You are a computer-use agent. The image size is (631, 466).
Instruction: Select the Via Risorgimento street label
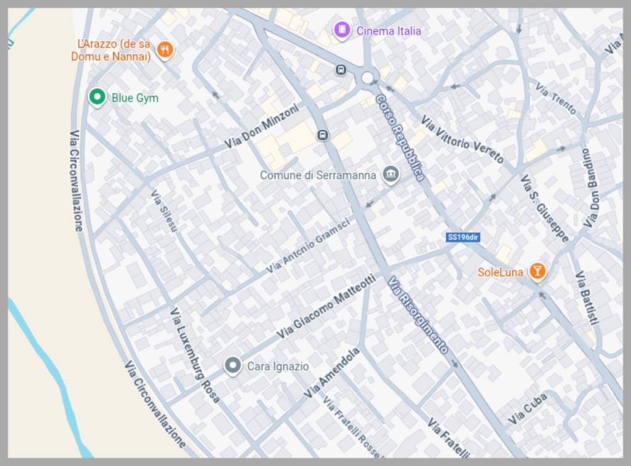coord(418,315)
